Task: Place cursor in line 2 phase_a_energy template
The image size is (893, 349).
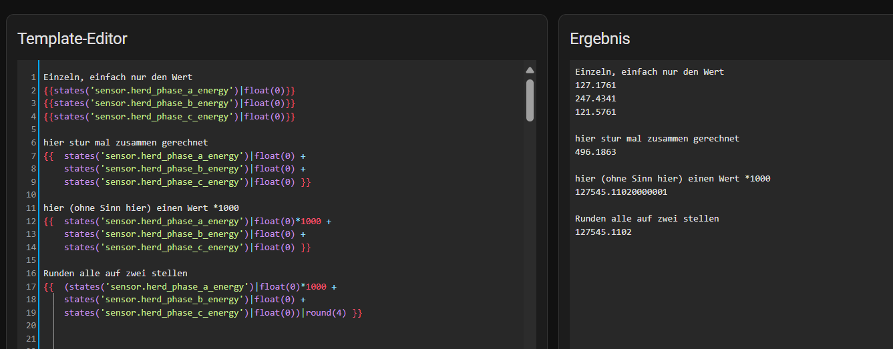Action: [169, 90]
